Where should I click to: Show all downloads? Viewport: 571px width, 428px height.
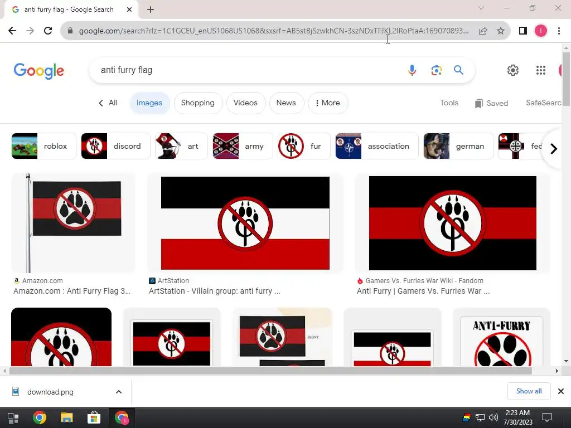[529, 391]
